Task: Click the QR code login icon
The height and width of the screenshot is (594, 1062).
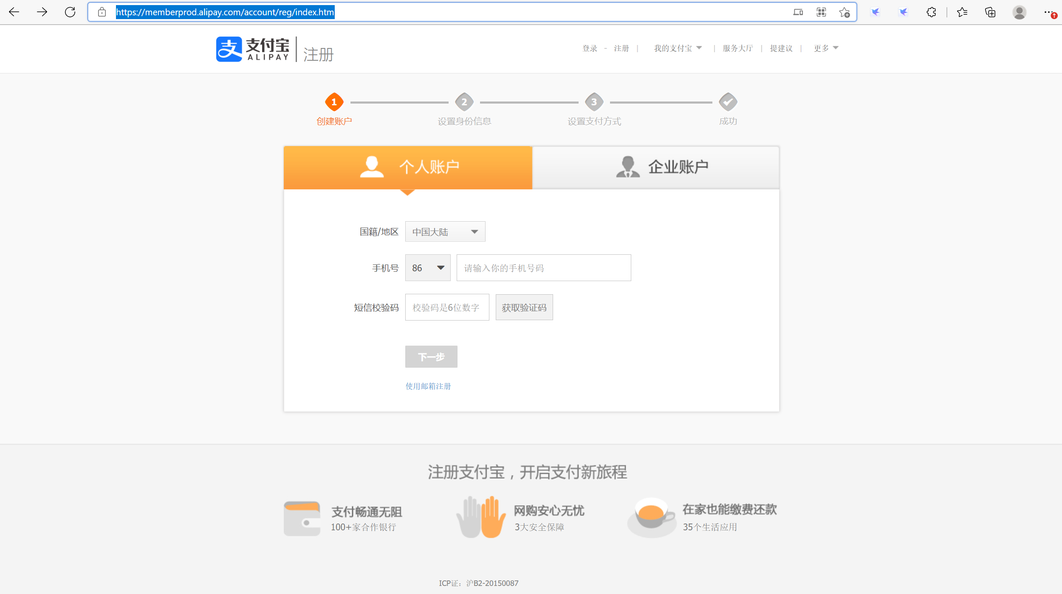Action: click(821, 12)
